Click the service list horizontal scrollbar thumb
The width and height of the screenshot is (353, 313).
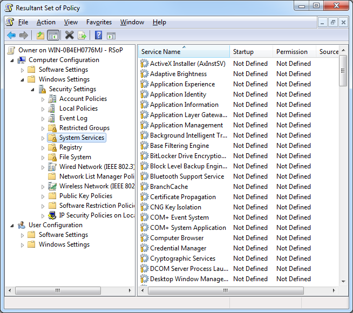226,290
